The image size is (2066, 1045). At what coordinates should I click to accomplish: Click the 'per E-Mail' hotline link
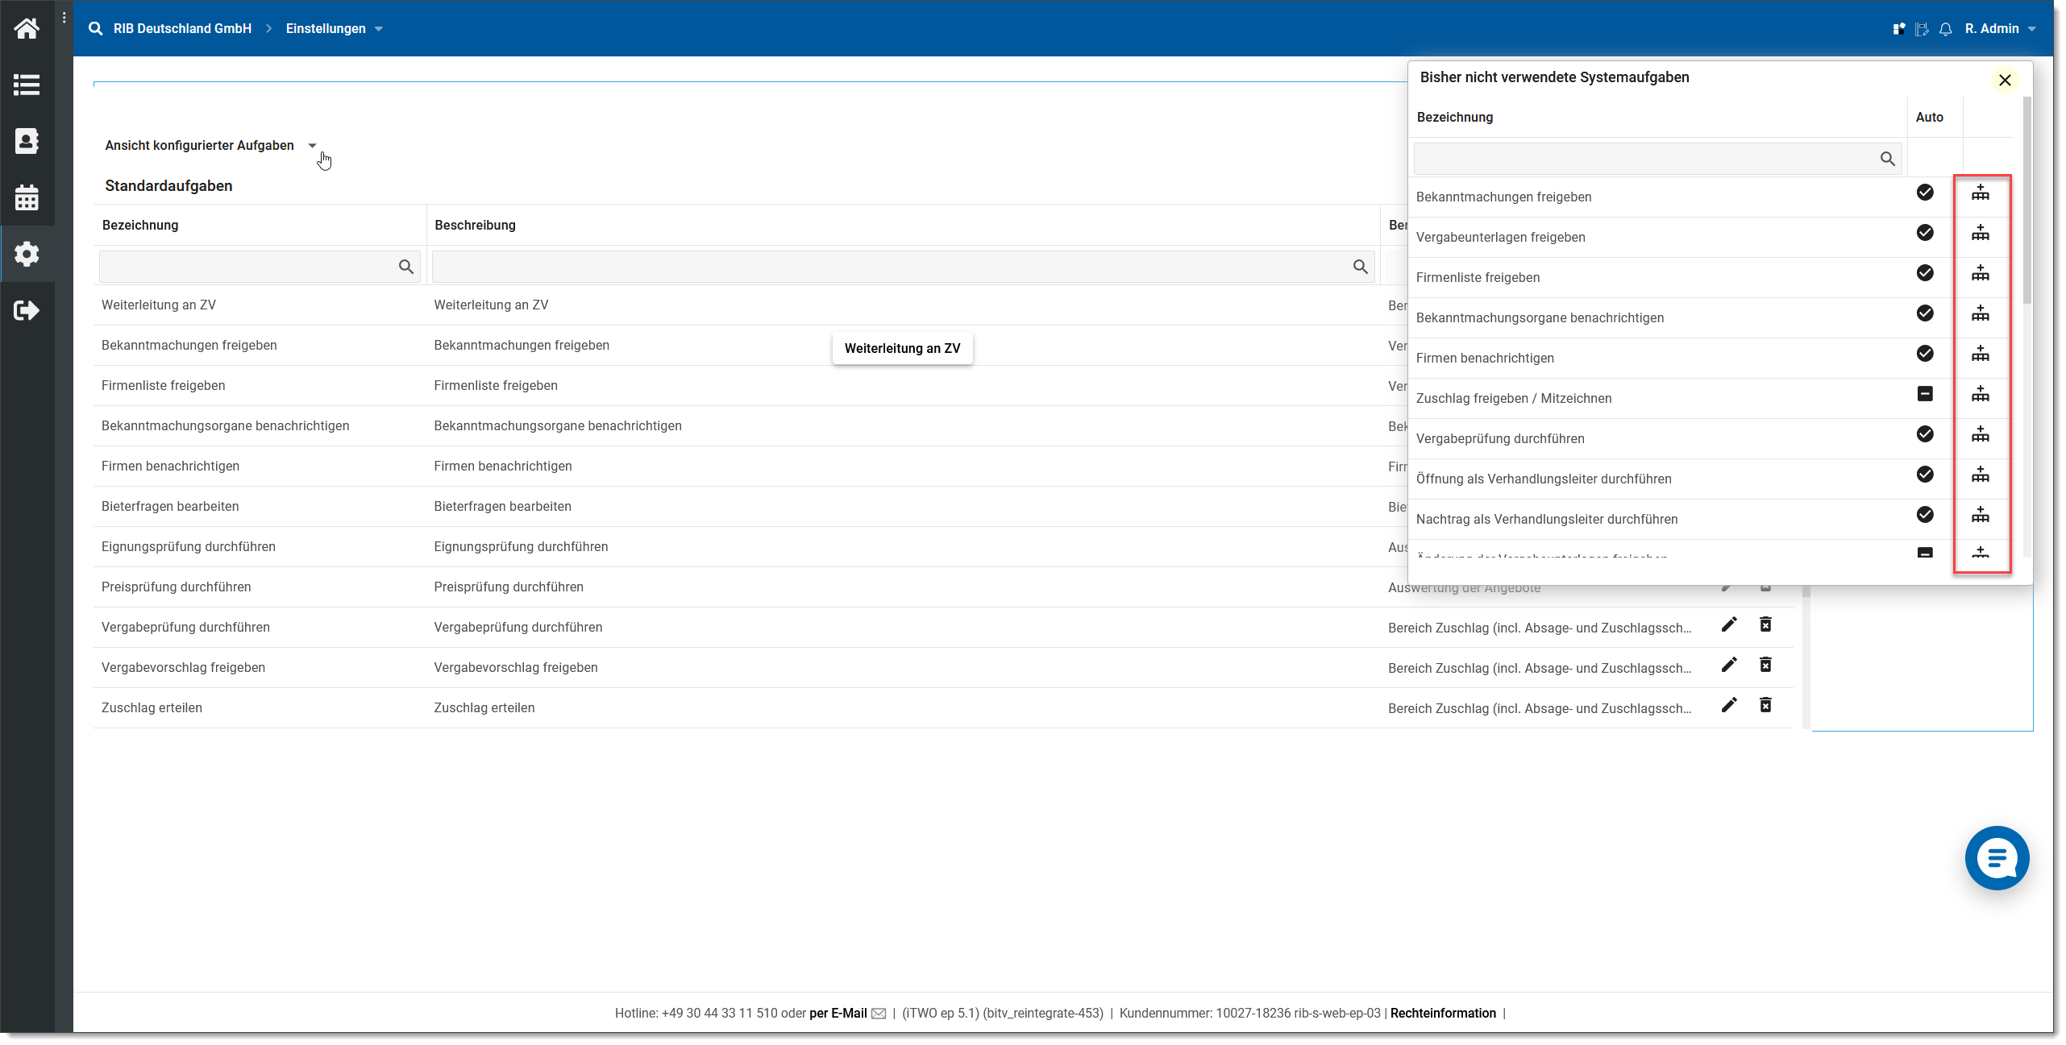click(838, 1014)
